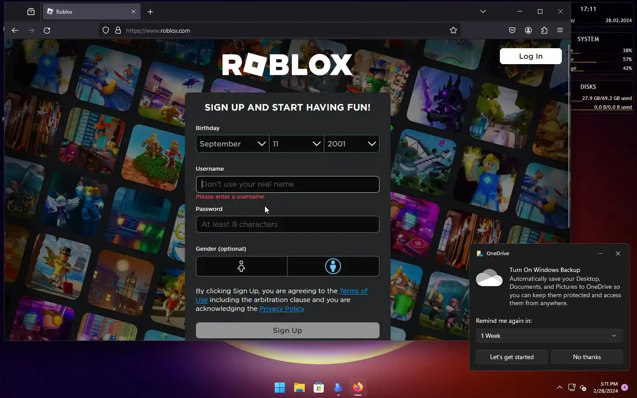The height and width of the screenshot is (398, 637).
Task: Select the female gender icon
Action: (x=242, y=266)
